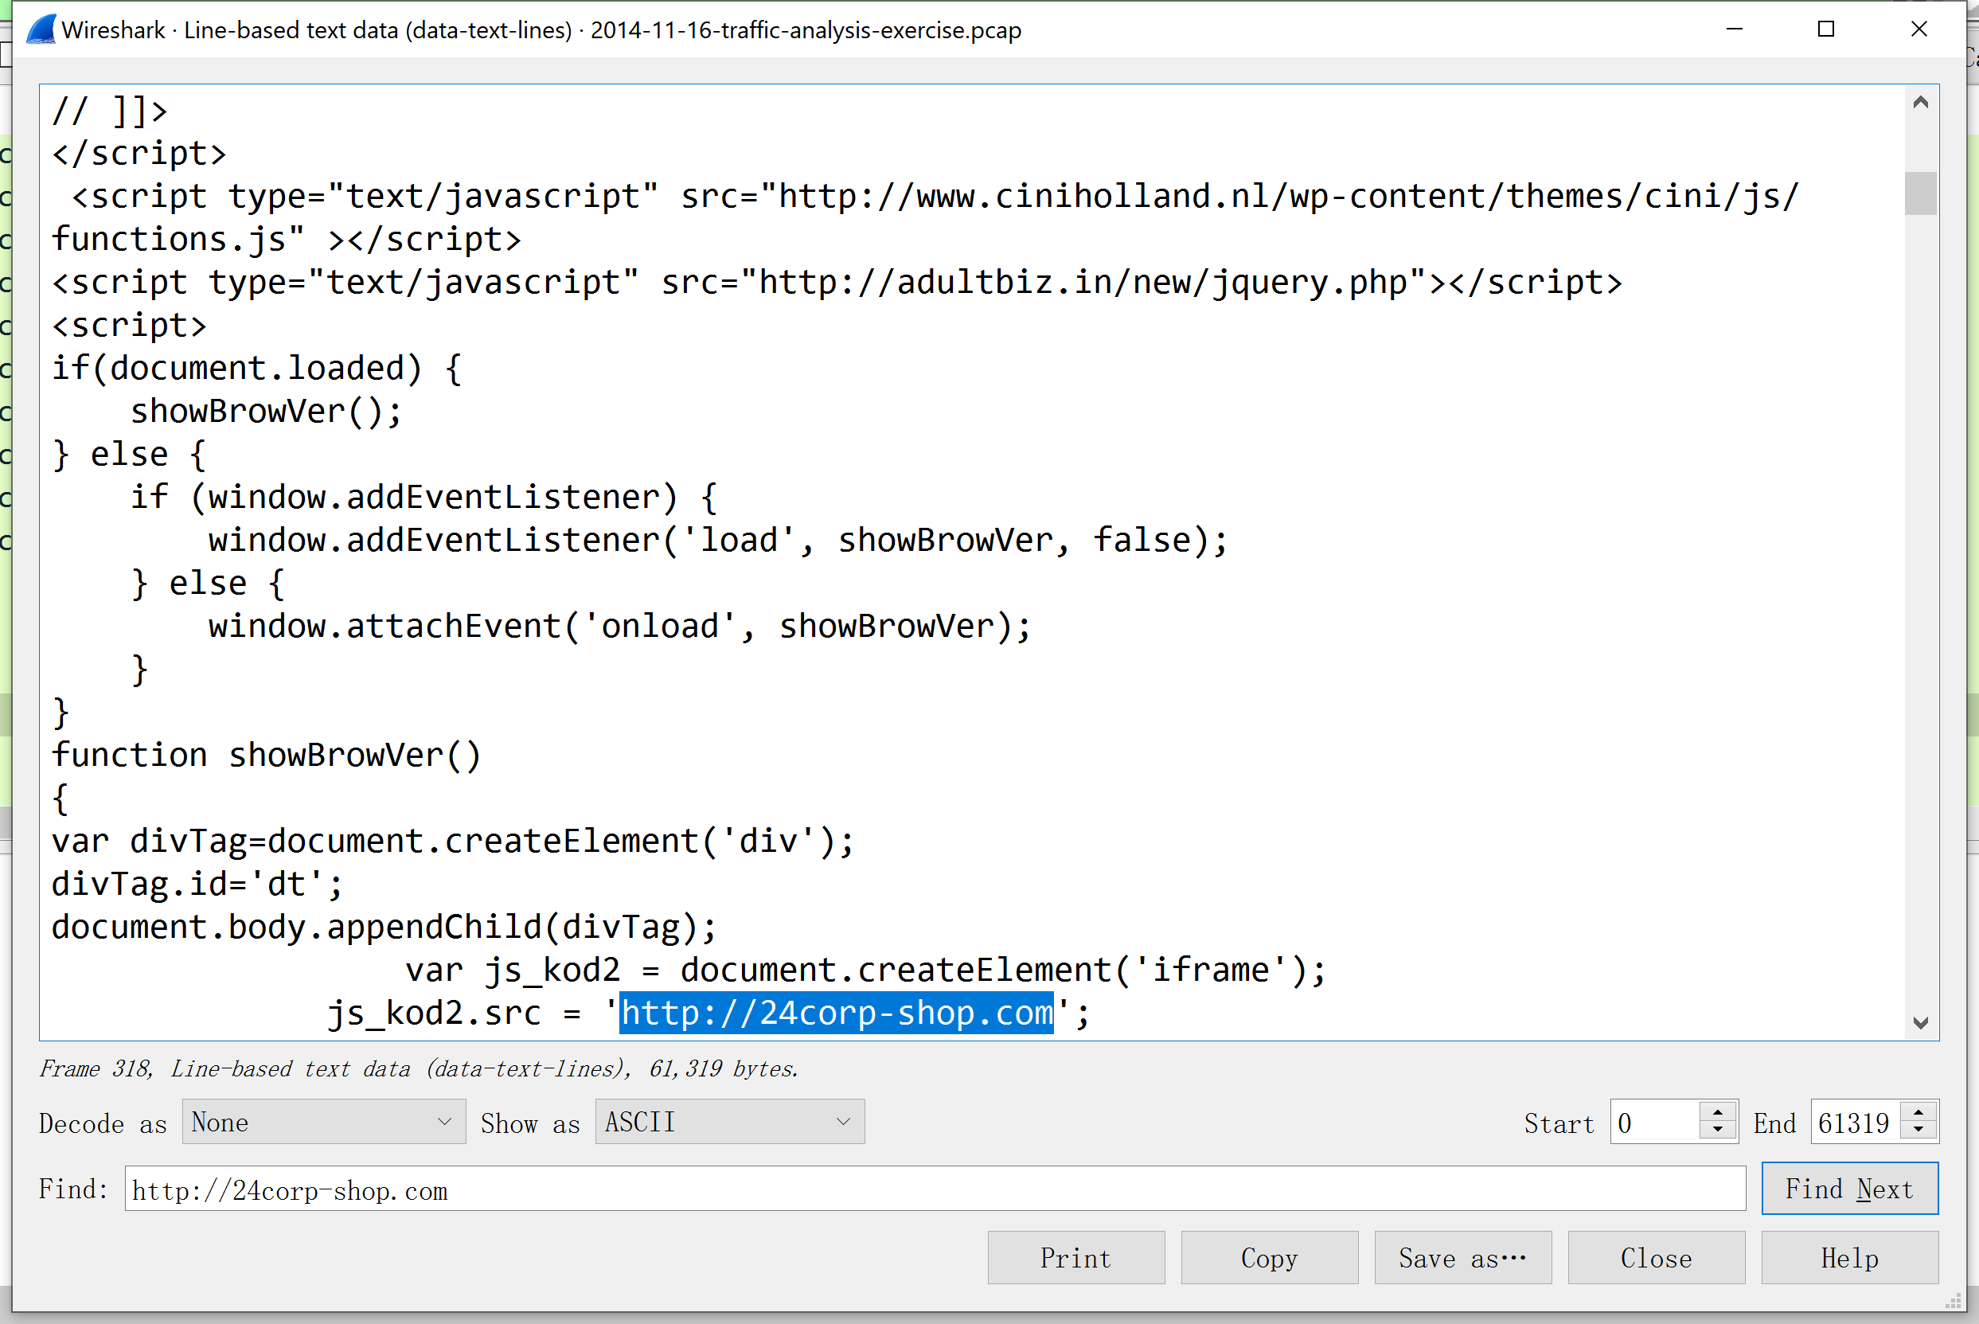Click the Save as… button
The height and width of the screenshot is (1324, 1979).
coord(1462,1257)
